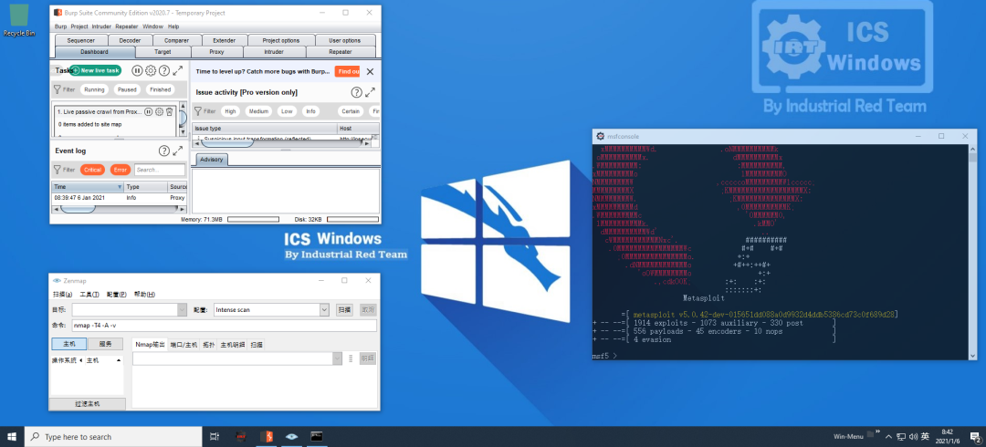The height and width of the screenshot is (447, 986).
Task: Click the Issue activity horizontal scrollbar thumb
Action: point(227,143)
